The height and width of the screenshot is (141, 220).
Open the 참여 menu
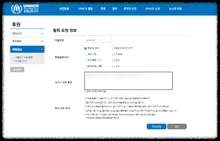(x=114, y=9)
